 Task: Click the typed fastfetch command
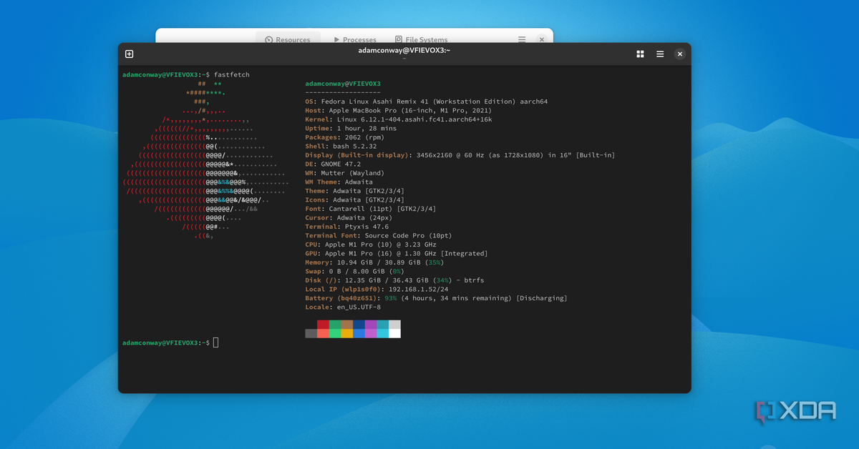(x=232, y=74)
